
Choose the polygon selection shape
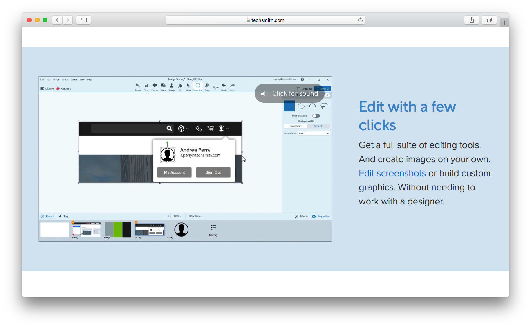click(312, 106)
